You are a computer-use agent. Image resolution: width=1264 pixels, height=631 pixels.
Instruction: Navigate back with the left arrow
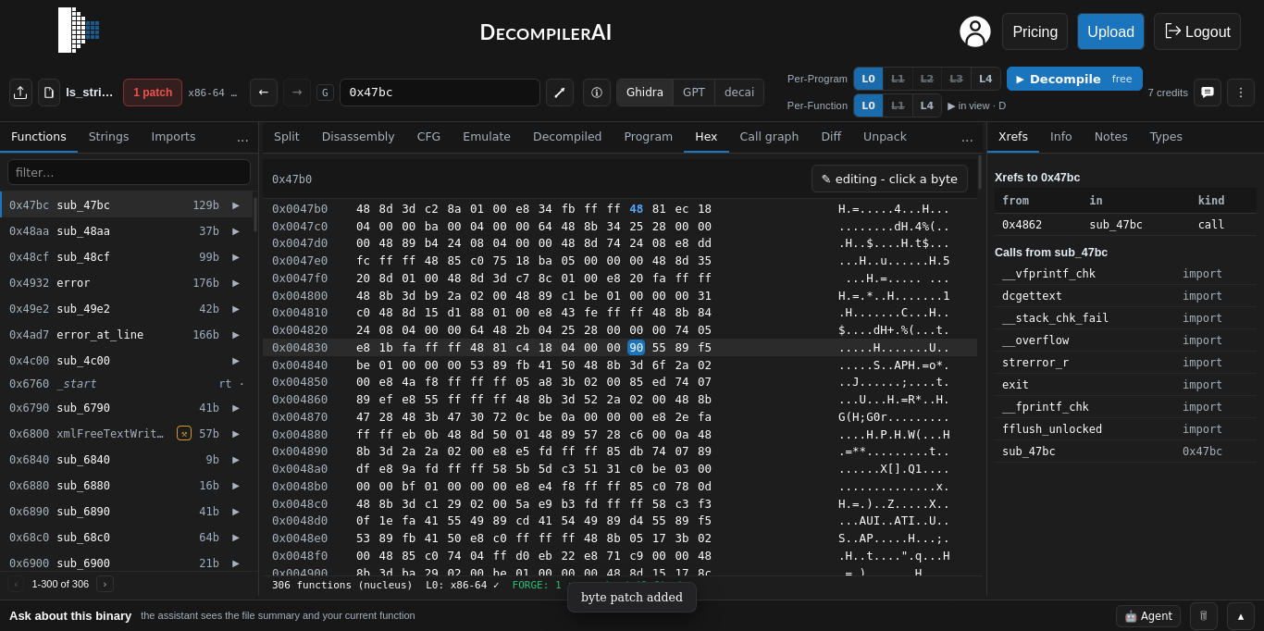coord(264,93)
